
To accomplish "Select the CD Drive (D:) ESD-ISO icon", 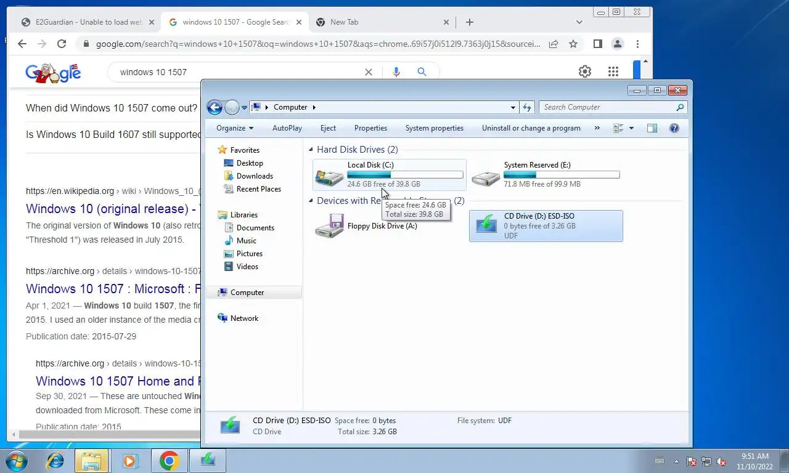I will pos(486,224).
